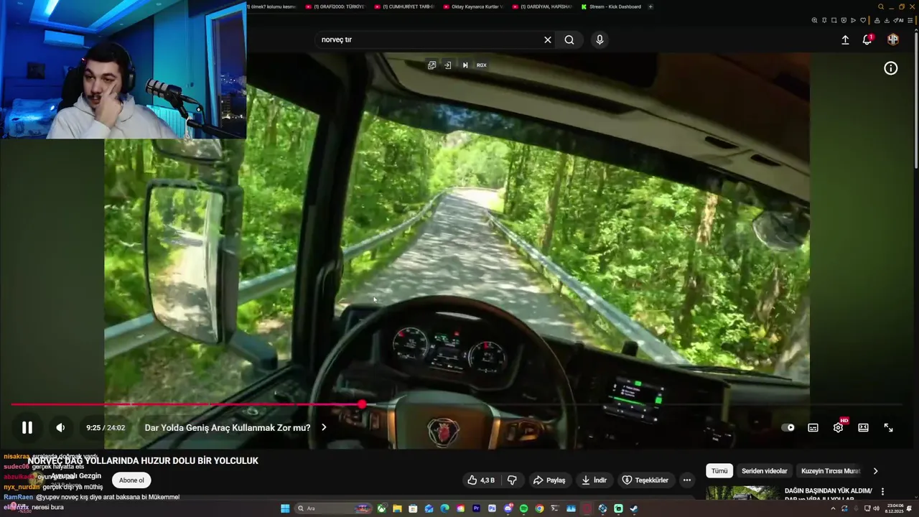Expand chapter 'Dar Yolda Geniş Araç Kullanmak Zor mu?'

click(x=235, y=428)
